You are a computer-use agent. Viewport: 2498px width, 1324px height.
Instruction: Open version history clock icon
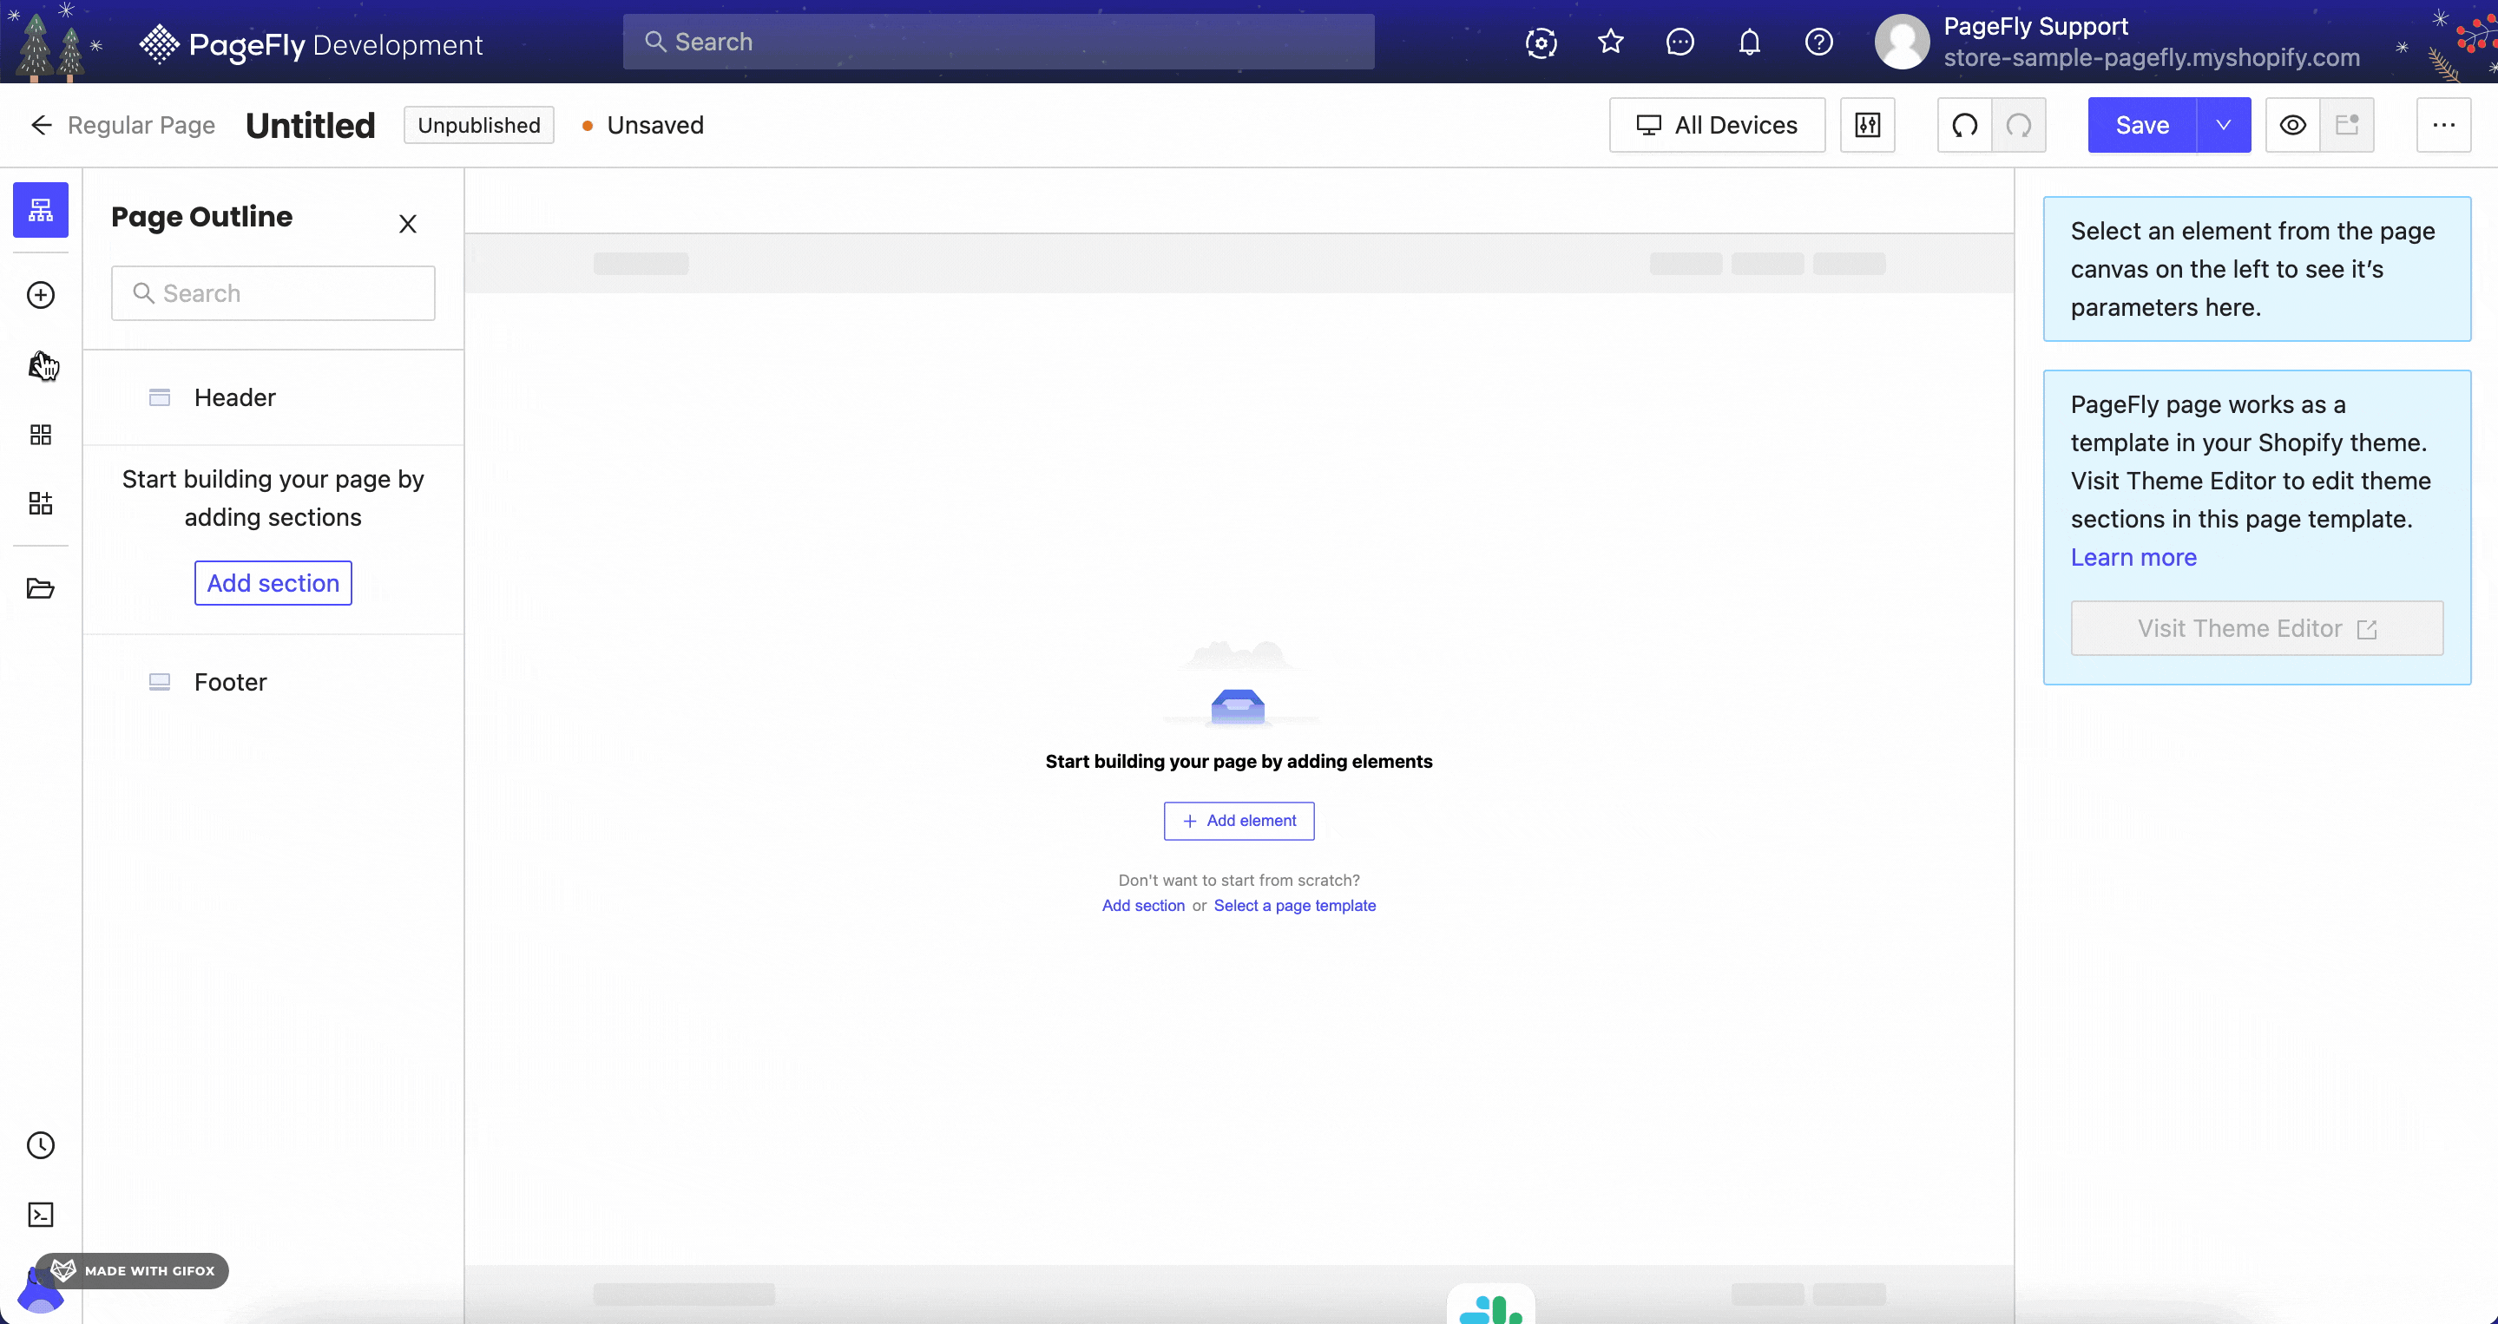point(41,1144)
